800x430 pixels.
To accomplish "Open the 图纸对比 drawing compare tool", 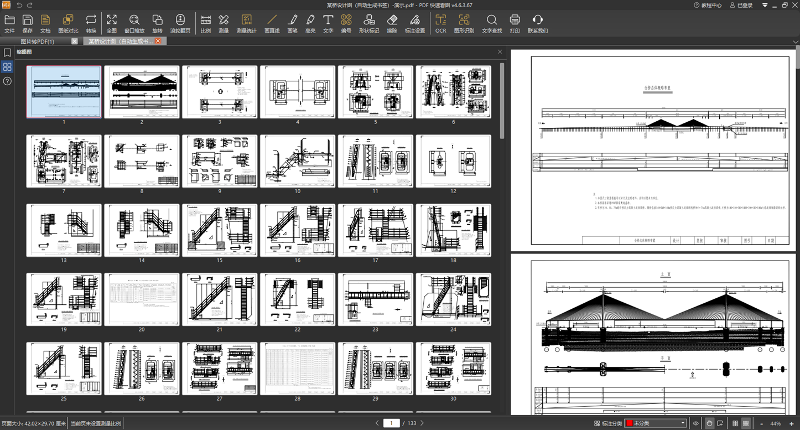I will 68,24.
